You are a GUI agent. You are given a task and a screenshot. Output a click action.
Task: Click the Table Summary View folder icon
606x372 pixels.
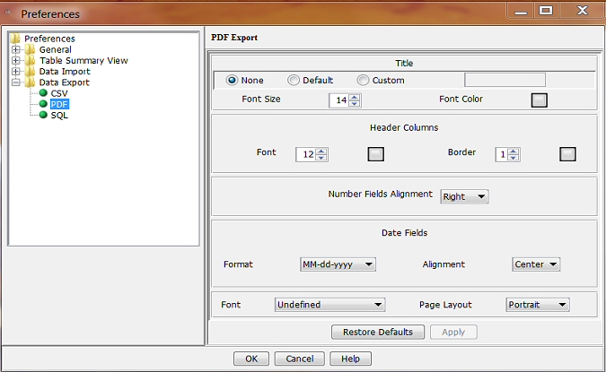tap(31, 61)
